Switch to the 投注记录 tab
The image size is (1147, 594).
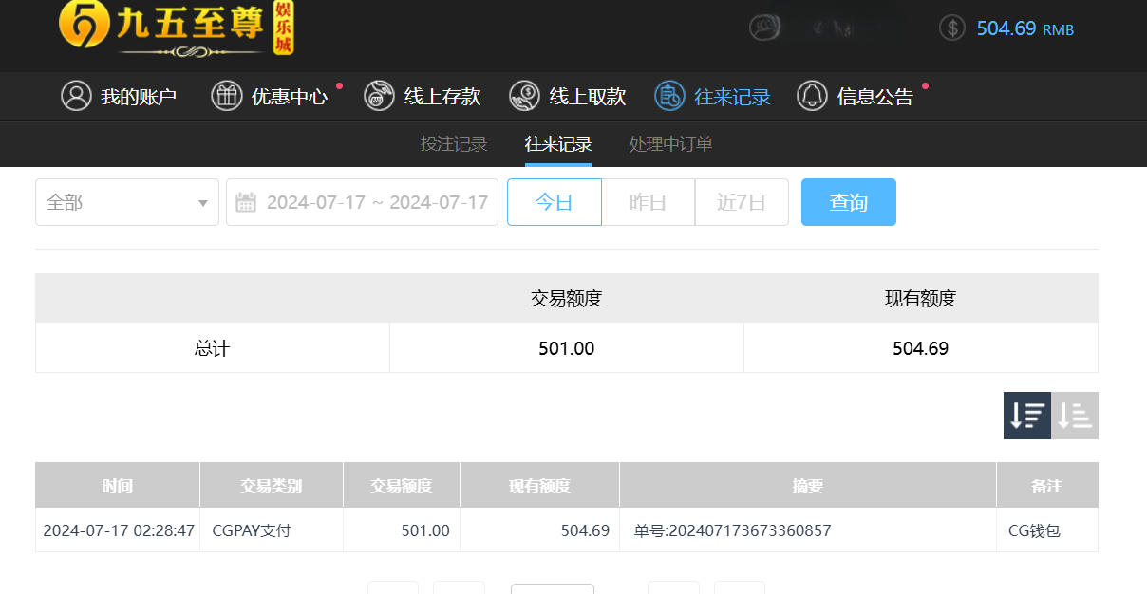453,143
